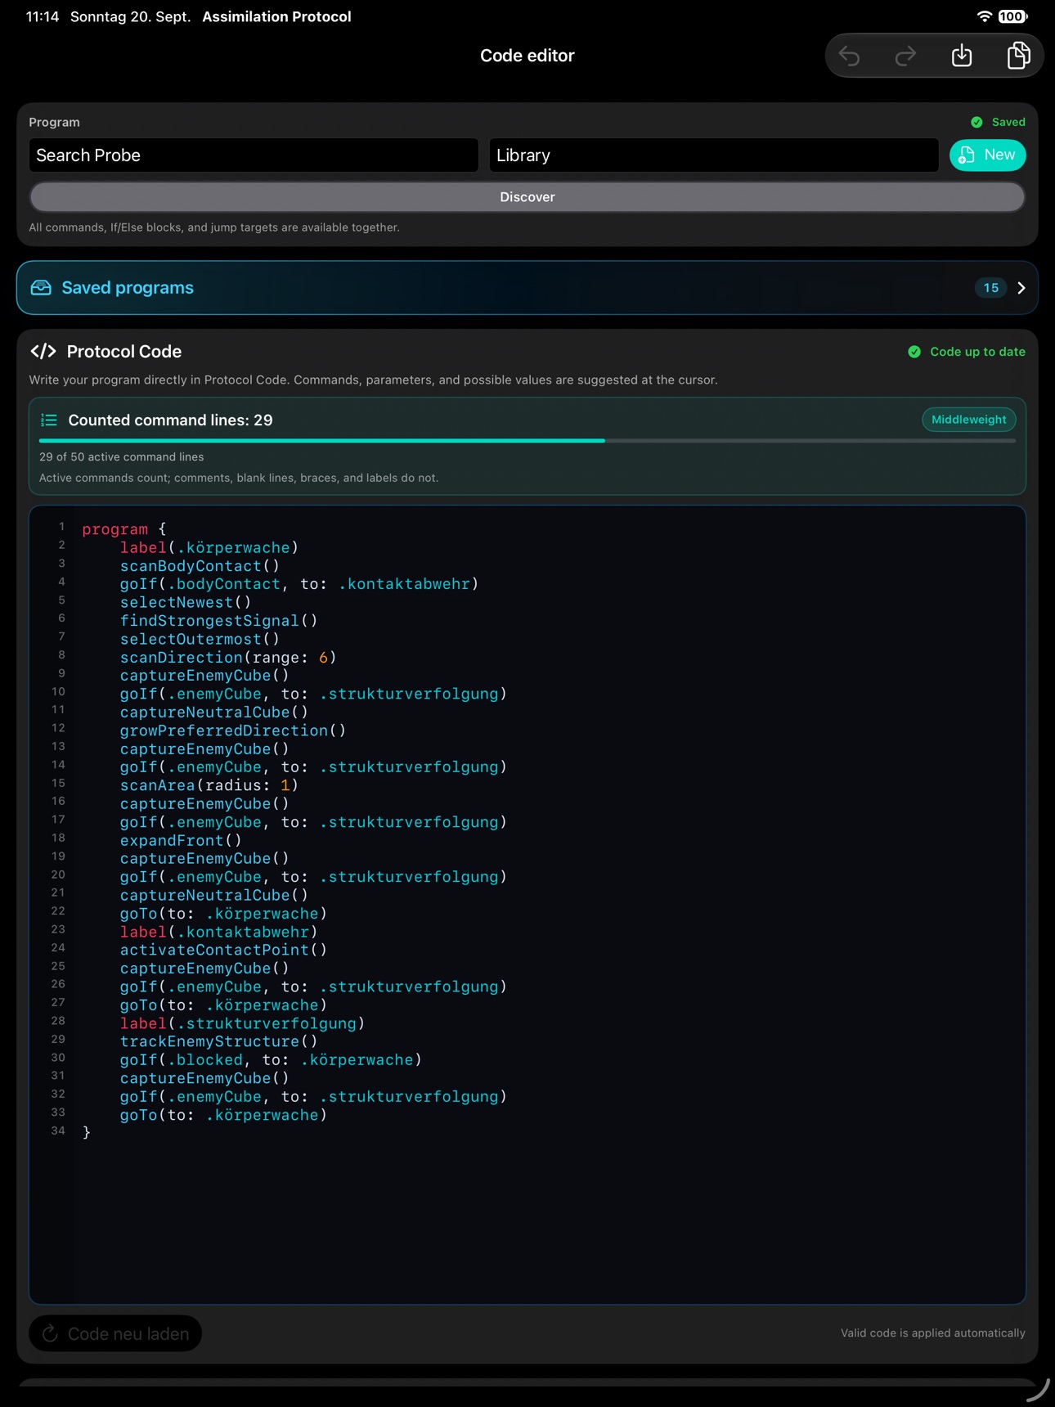Viewport: 1055px width, 1407px height.
Task: Place cursor on findStrongestSignal() line
Action: 218,621
